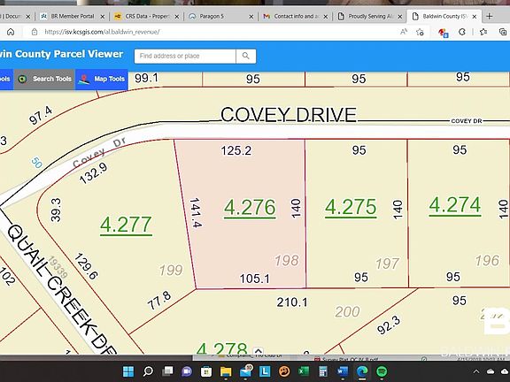Click lot number 197
This screenshot has height=382, width=510.
[387, 264]
